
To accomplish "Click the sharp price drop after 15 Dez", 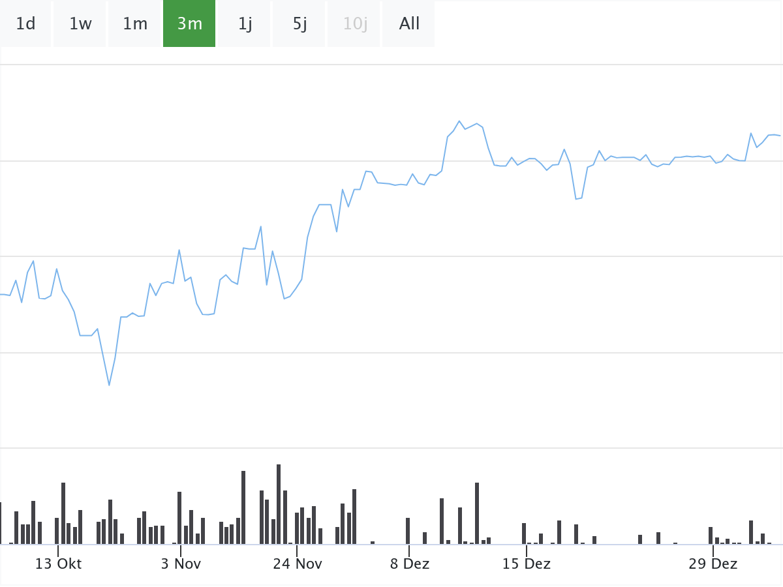I will (577, 198).
